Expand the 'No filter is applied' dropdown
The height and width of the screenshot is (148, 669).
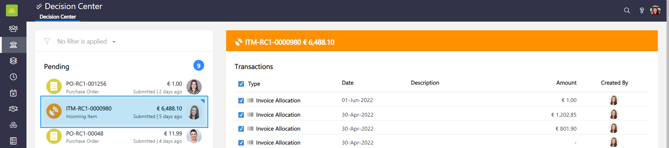pos(114,42)
